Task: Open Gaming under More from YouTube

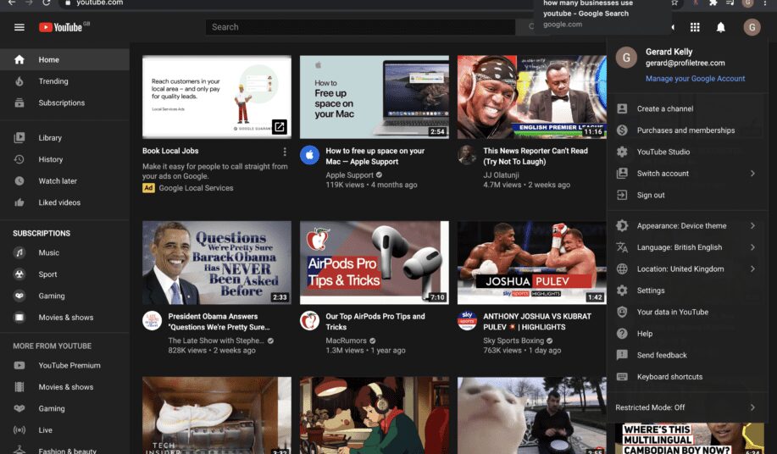Action: [x=64, y=408]
